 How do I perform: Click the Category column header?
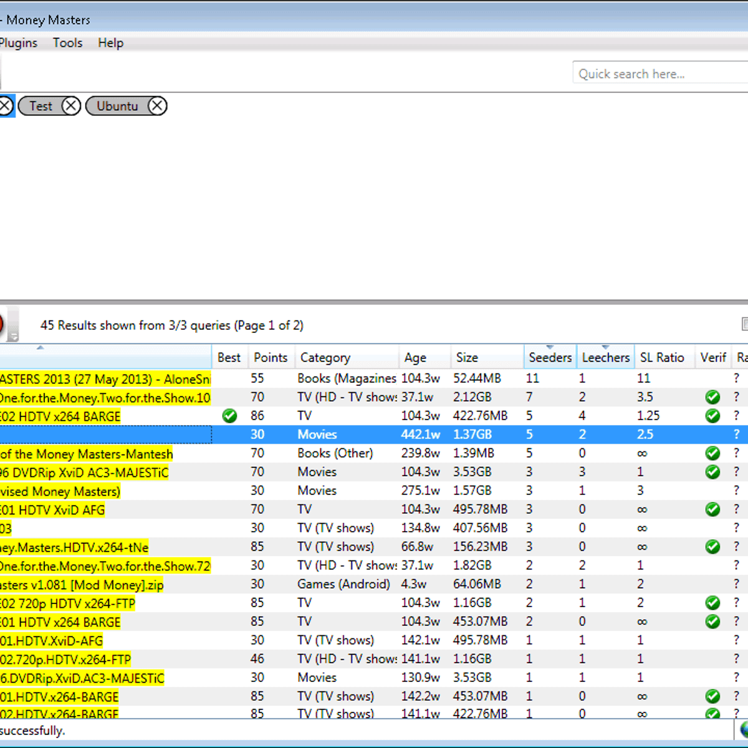point(325,358)
